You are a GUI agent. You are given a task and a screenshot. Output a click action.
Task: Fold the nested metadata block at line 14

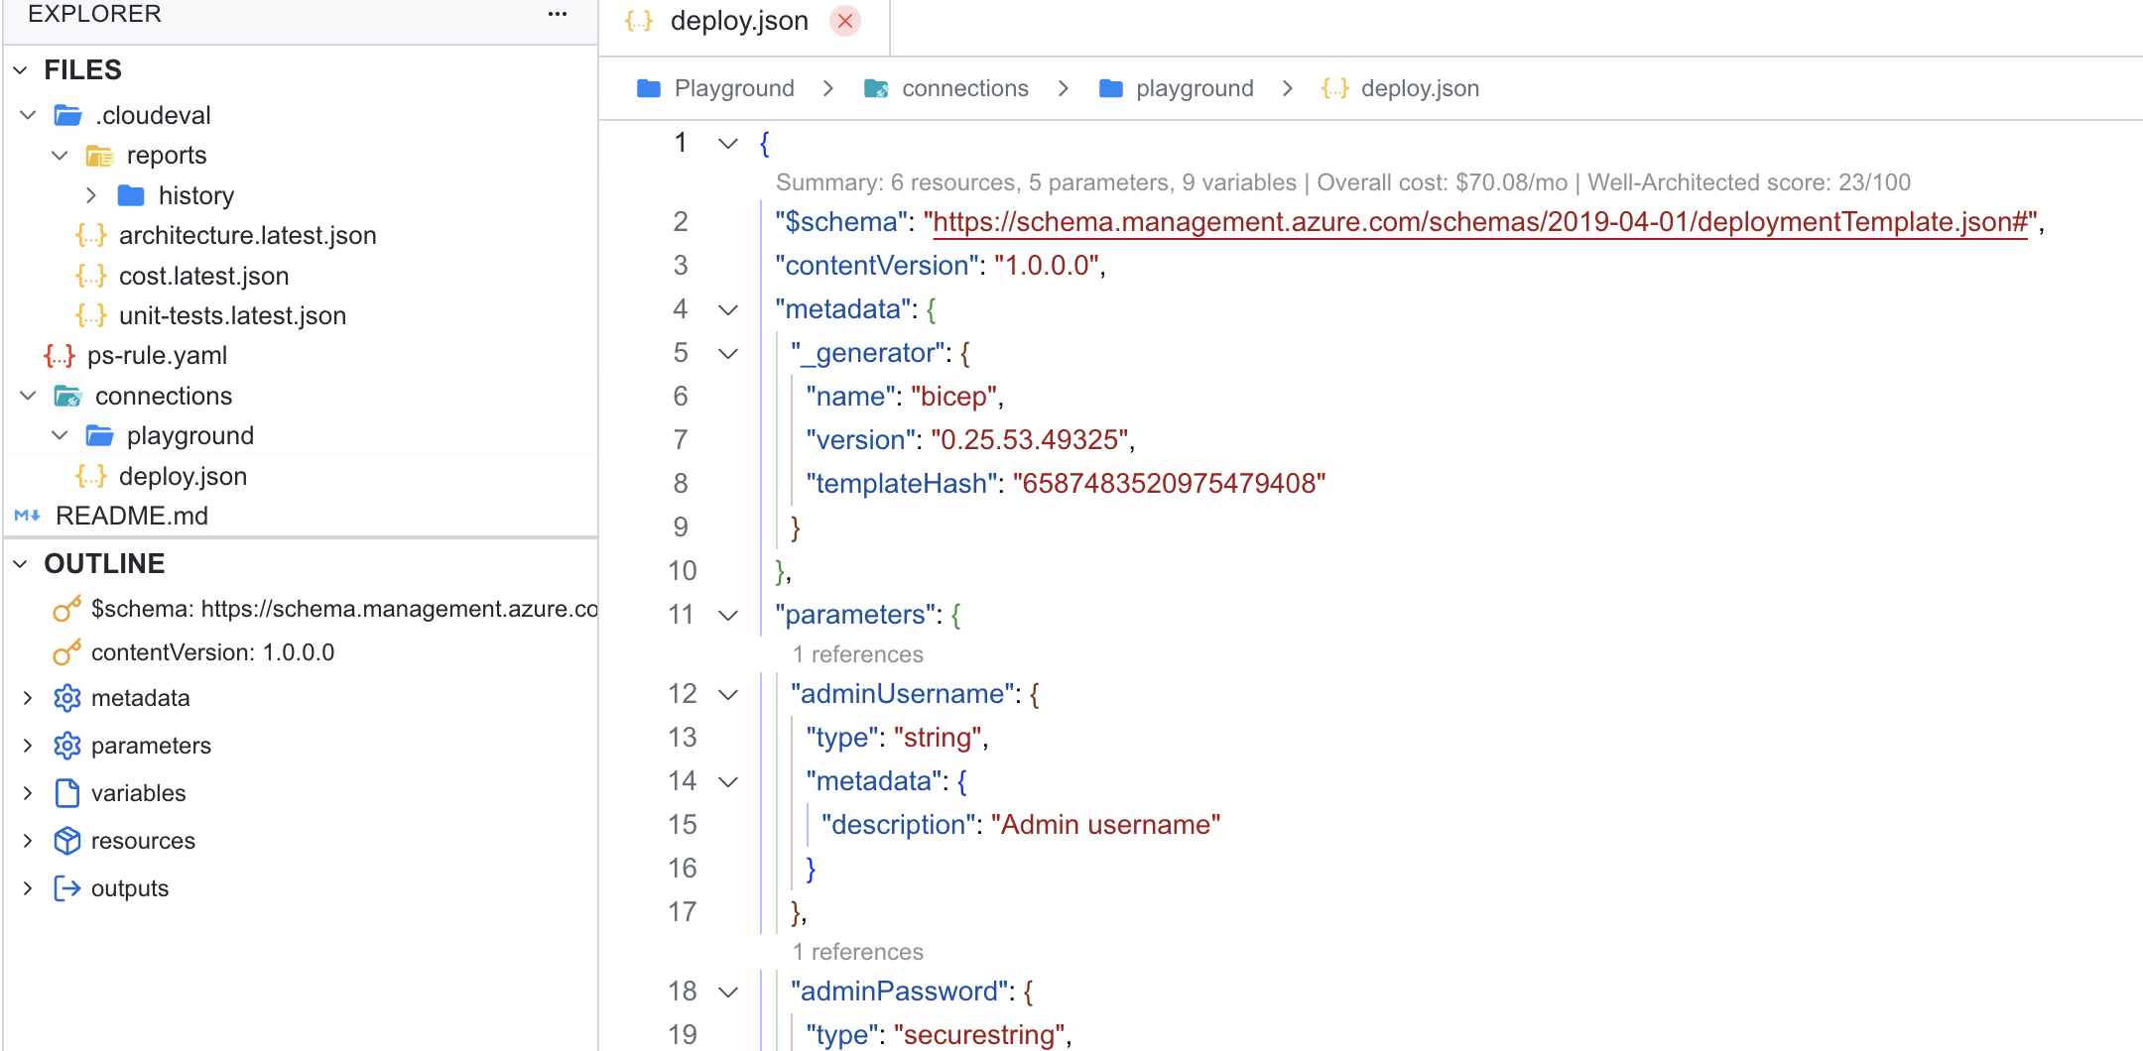(728, 781)
